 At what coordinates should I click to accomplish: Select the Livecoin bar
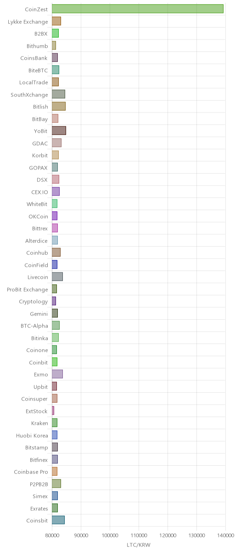(57, 276)
